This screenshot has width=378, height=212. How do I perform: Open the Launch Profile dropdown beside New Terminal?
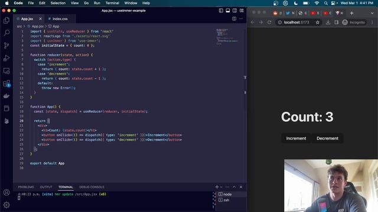tap(221, 187)
